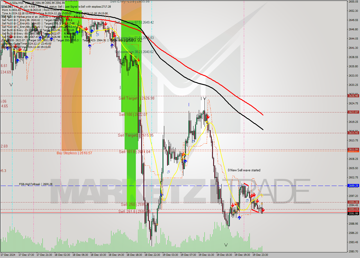Click the red 2615.95 price tag on axis

pyautogui.click(x=353, y=133)
